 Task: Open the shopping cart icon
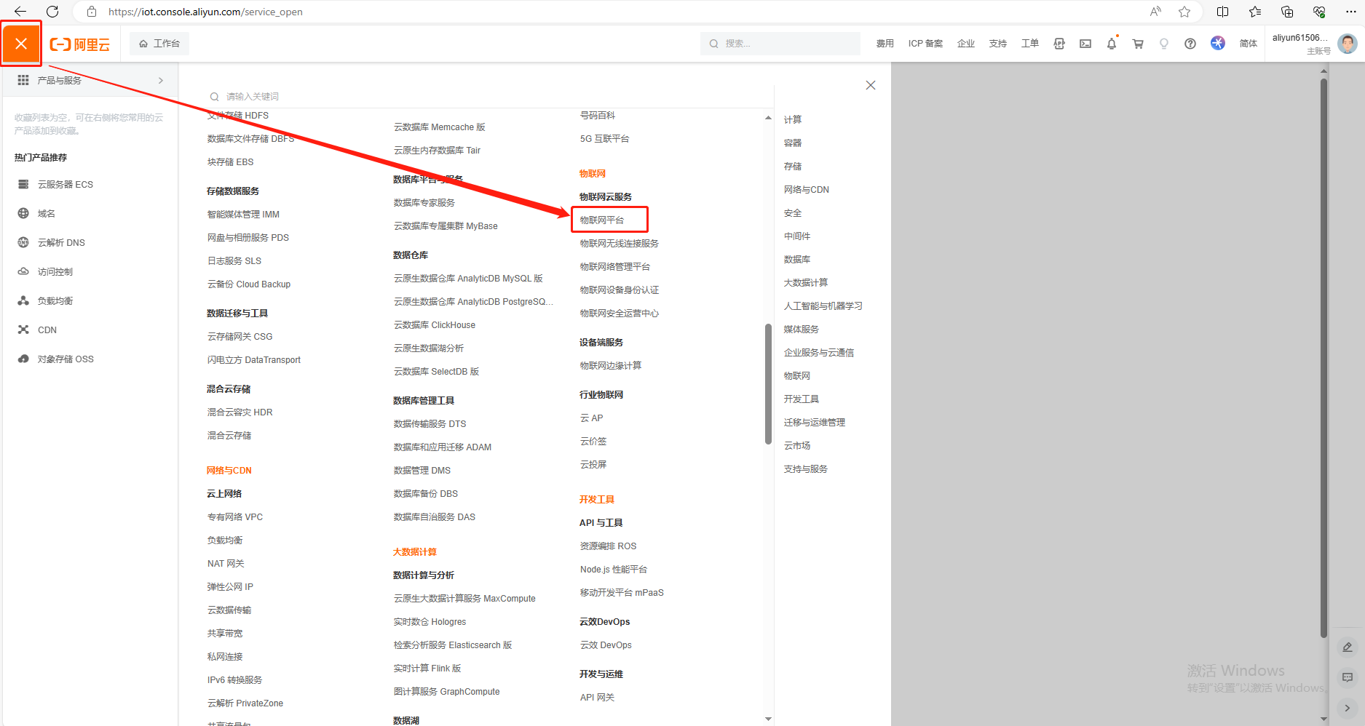coord(1138,44)
